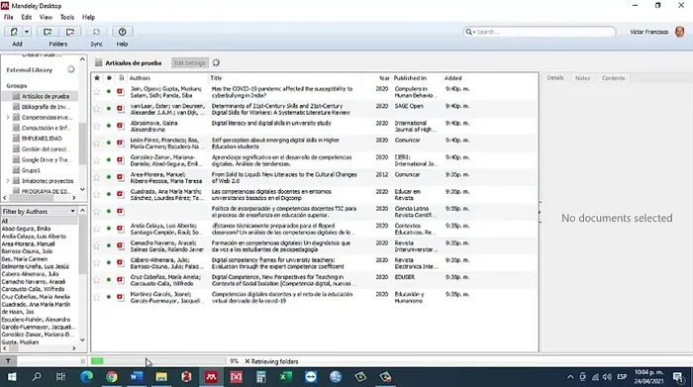Open PDF of Cabero-Almenara article
693x387 pixels.
point(120,262)
